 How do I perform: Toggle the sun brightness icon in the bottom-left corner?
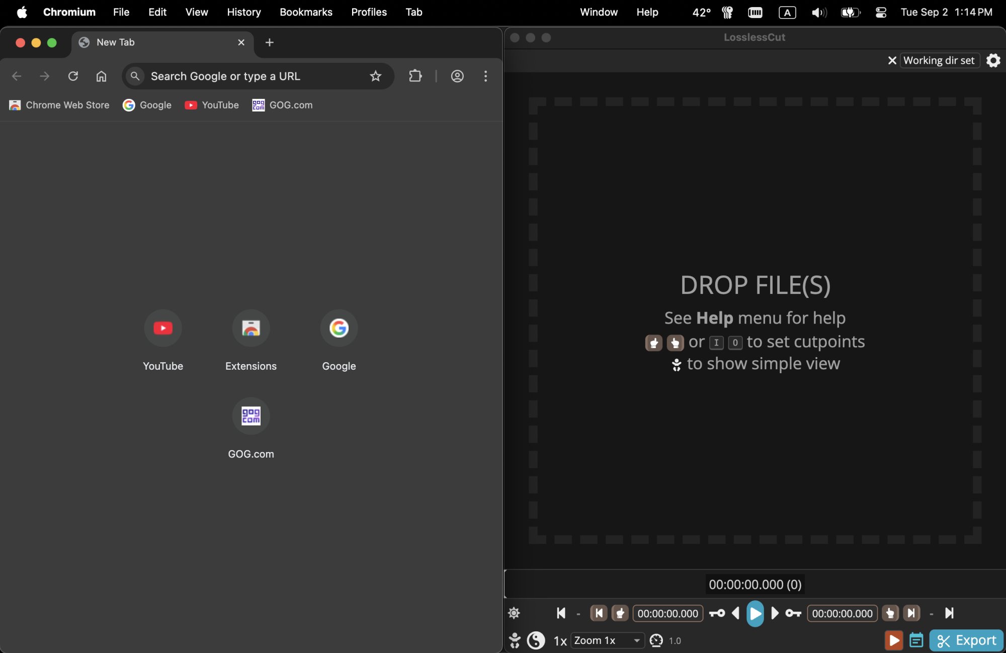click(x=514, y=613)
